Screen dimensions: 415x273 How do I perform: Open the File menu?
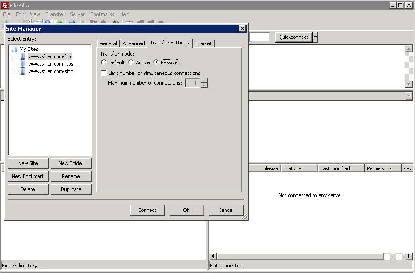tap(6, 14)
